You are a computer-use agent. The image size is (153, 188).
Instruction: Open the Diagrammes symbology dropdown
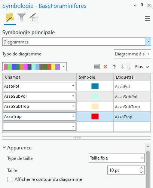(77, 42)
